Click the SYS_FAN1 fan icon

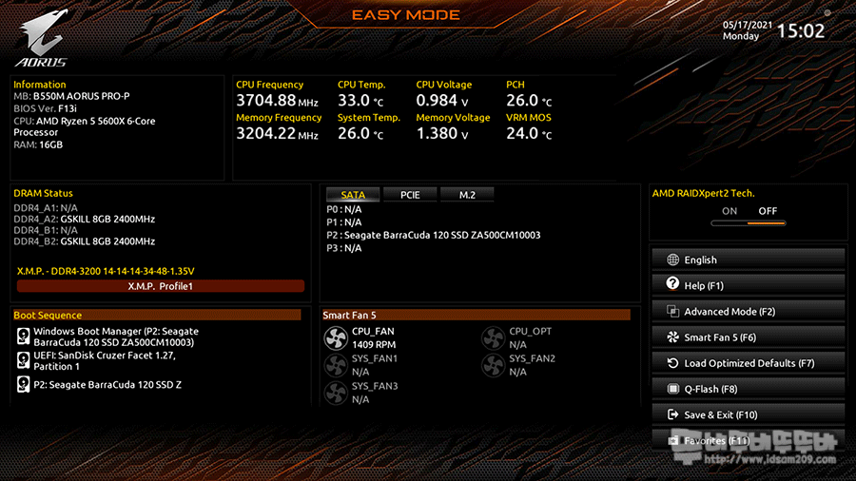coord(336,365)
